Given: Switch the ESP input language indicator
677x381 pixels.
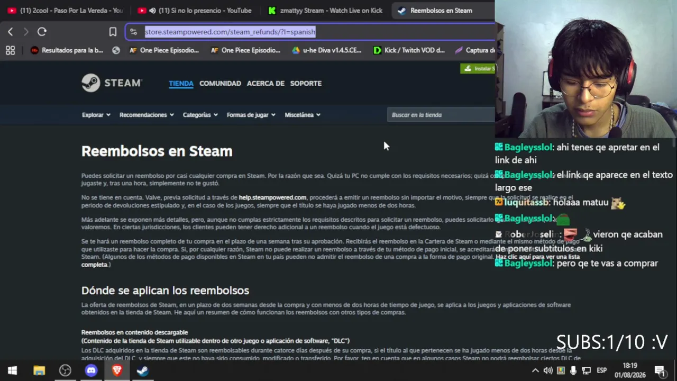Looking at the screenshot, I should pyautogui.click(x=602, y=370).
